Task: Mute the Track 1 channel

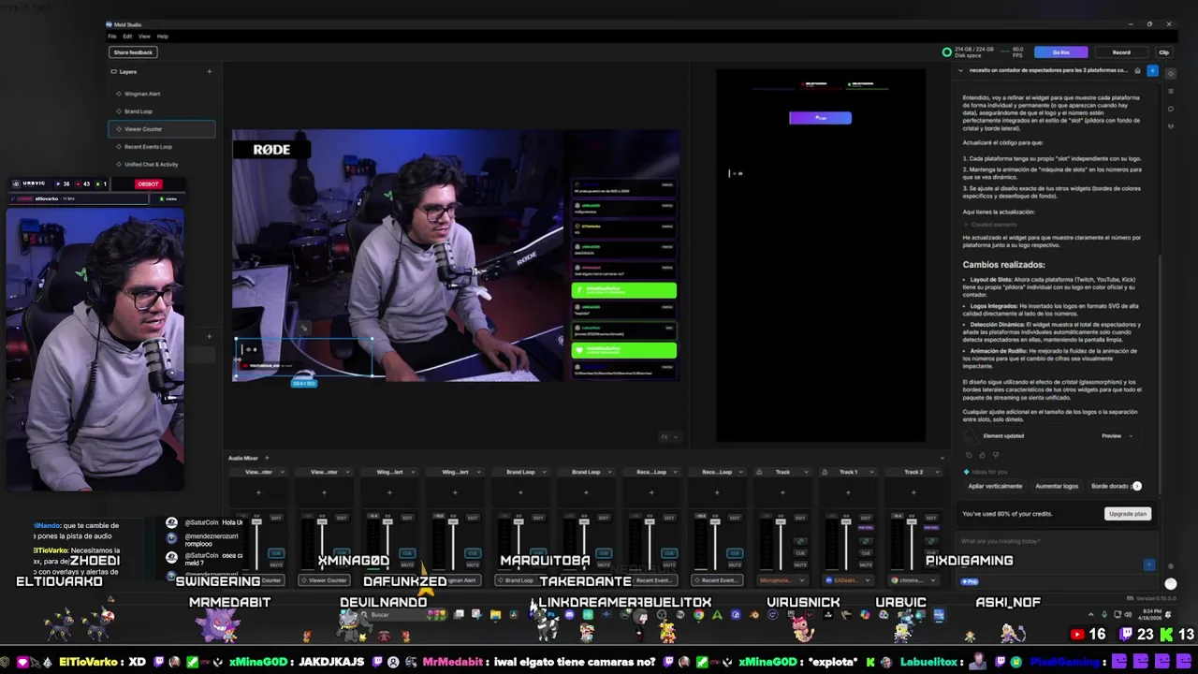Action: [x=866, y=564]
